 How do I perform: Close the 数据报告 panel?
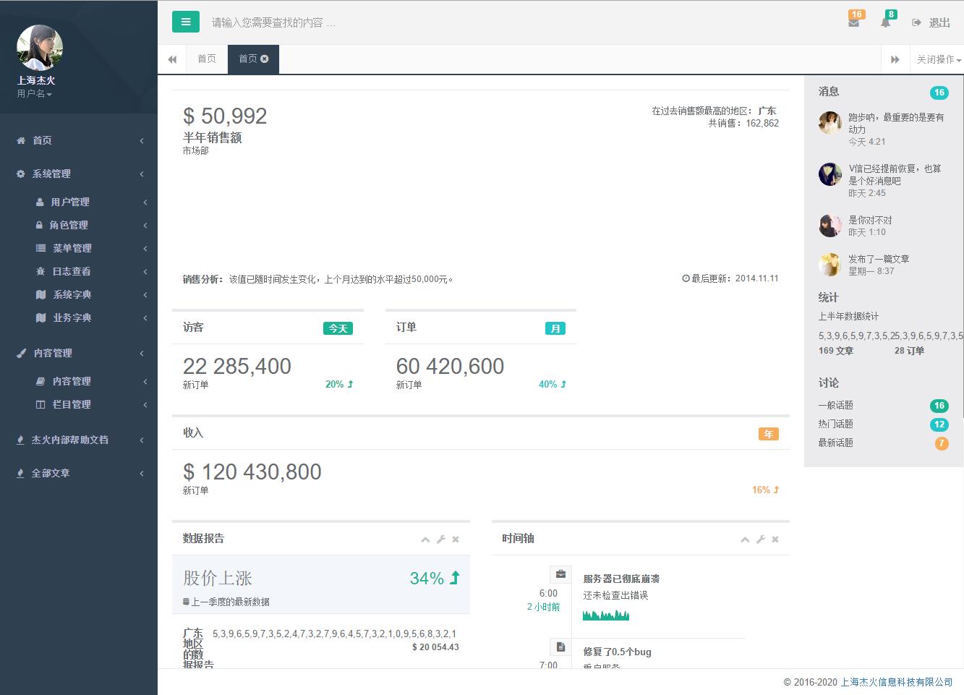(456, 540)
